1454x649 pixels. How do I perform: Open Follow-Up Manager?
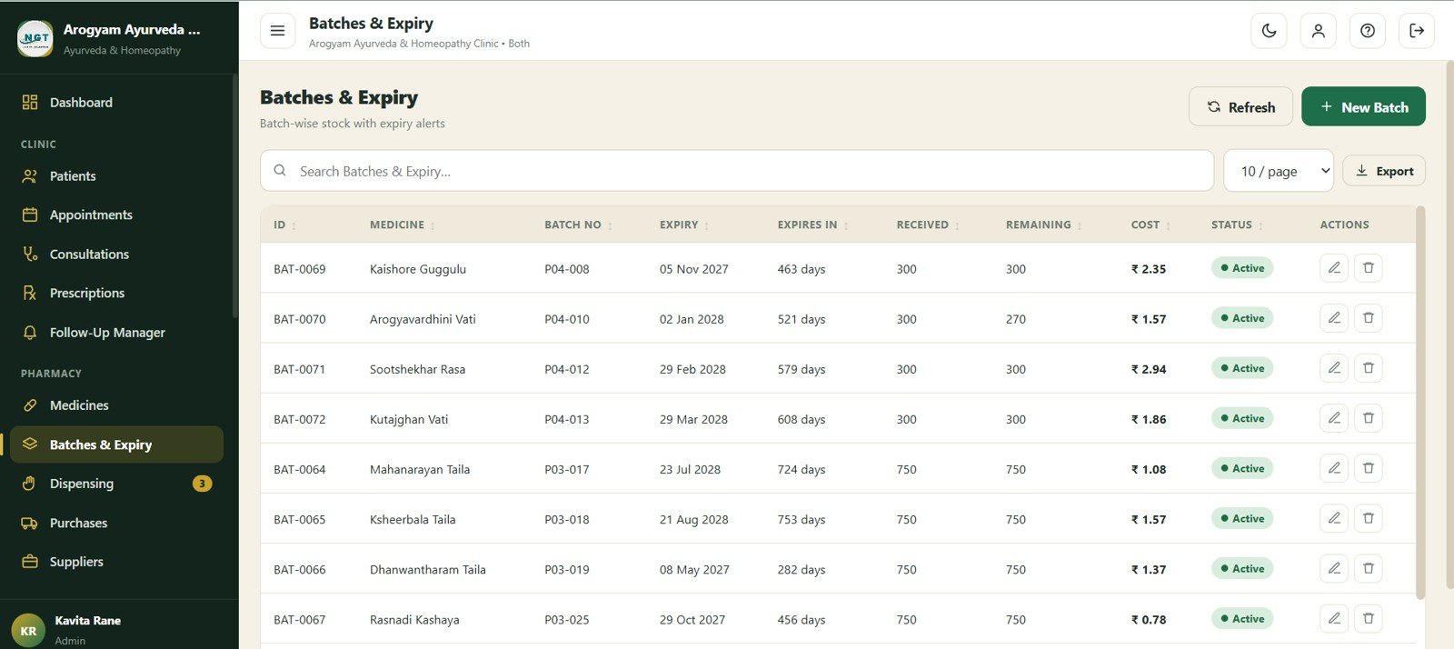click(x=116, y=333)
